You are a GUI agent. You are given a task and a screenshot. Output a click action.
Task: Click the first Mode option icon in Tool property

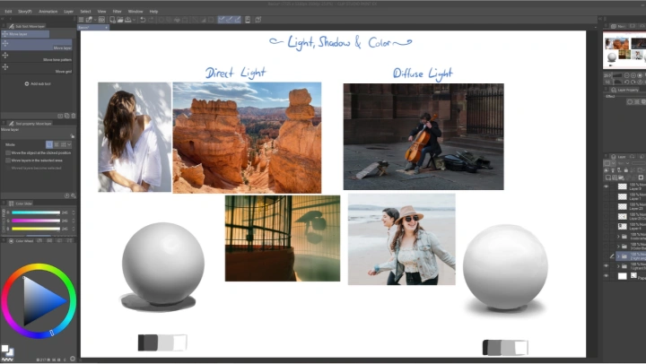[49, 144]
